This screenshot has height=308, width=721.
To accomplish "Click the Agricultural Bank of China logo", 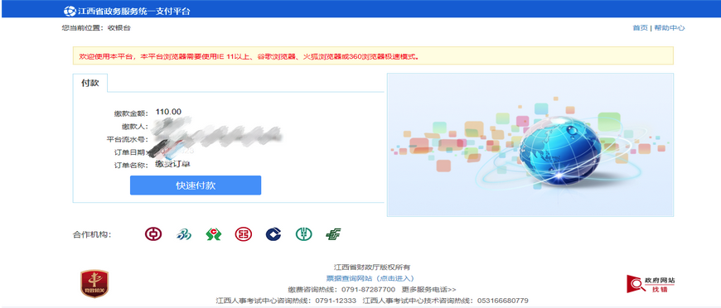I will 303,234.
